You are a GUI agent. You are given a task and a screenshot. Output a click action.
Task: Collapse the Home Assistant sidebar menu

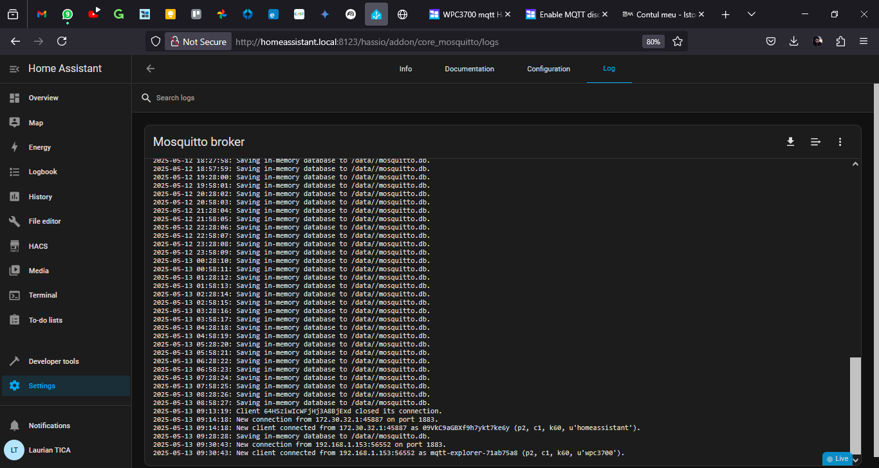(14, 69)
